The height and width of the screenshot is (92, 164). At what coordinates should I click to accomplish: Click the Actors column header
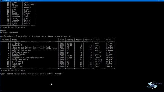(79, 40)
